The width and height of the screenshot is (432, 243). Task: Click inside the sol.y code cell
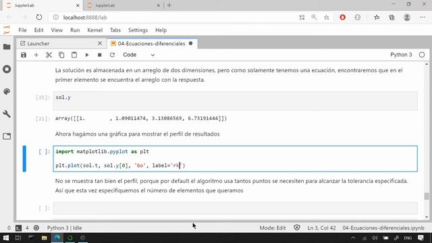(236, 101)
